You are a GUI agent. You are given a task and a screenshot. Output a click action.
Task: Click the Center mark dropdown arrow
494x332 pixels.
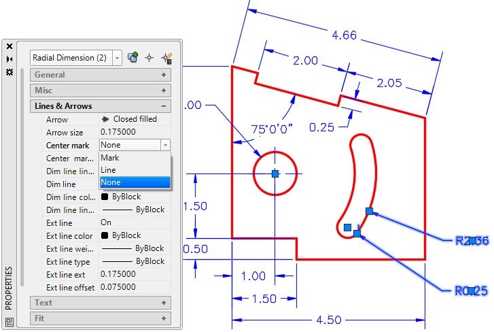click(164, 145)
